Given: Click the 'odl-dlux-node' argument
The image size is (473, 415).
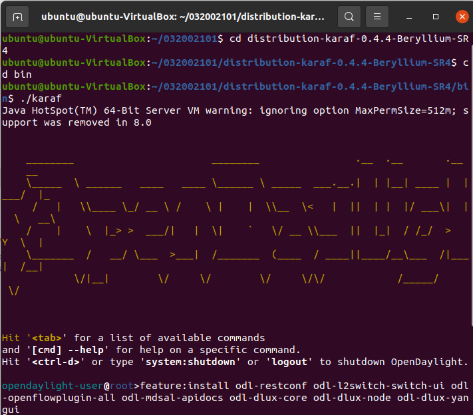Looking at the screenshot, I should coord(352,398).
